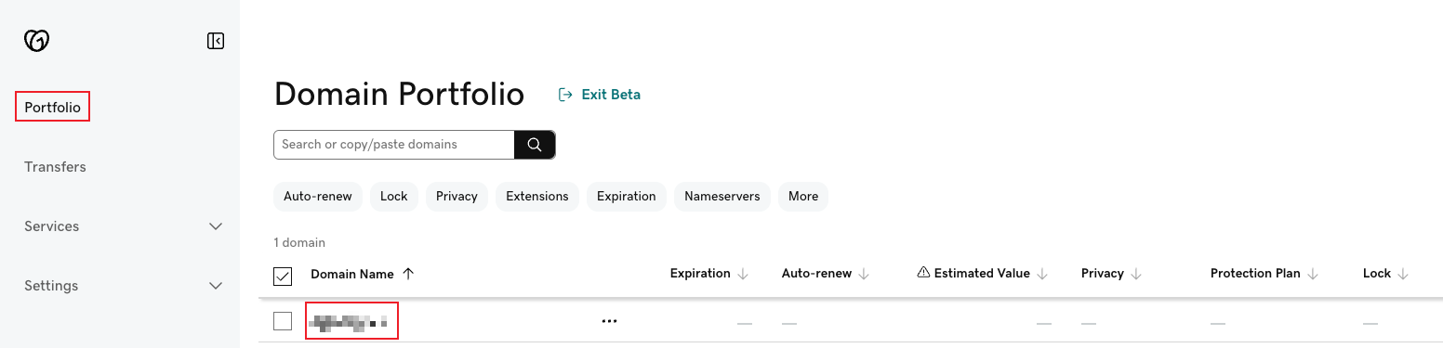Image resolution: width=1443 pixels, height=348 pixels.
Task: Expand the Services section chevron
Action: (216, 226)
